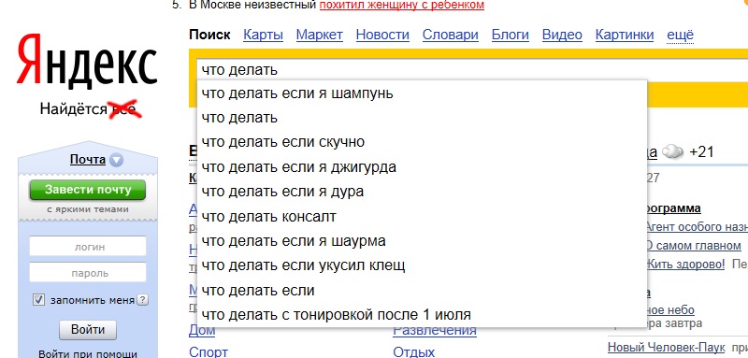Click the Войти button

click(88, 329)
